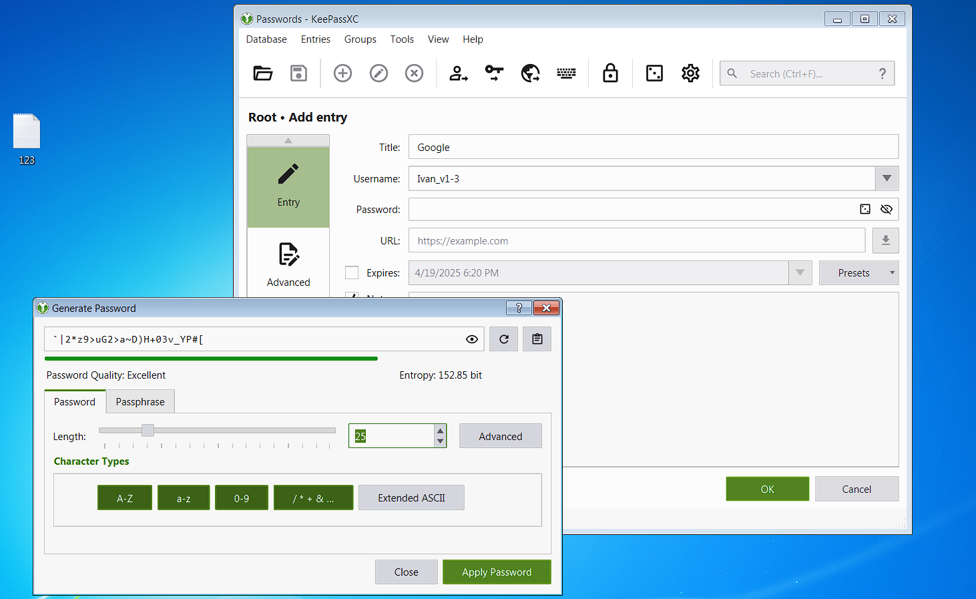Select the Copy Username toolbar icon
Viewport: 976px width, 599px height.
point(458,73)
